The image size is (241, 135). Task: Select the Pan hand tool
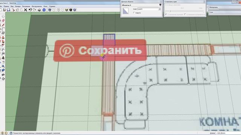(x=3, y=62)
